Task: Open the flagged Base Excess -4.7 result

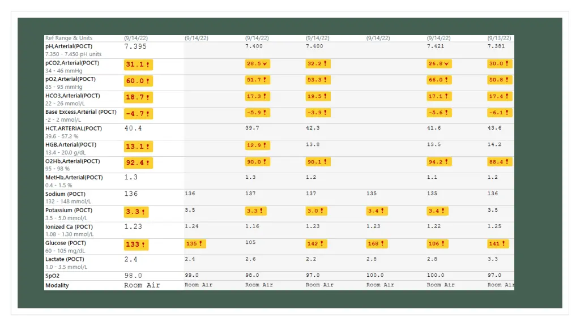Action: (x=138, y=114)
